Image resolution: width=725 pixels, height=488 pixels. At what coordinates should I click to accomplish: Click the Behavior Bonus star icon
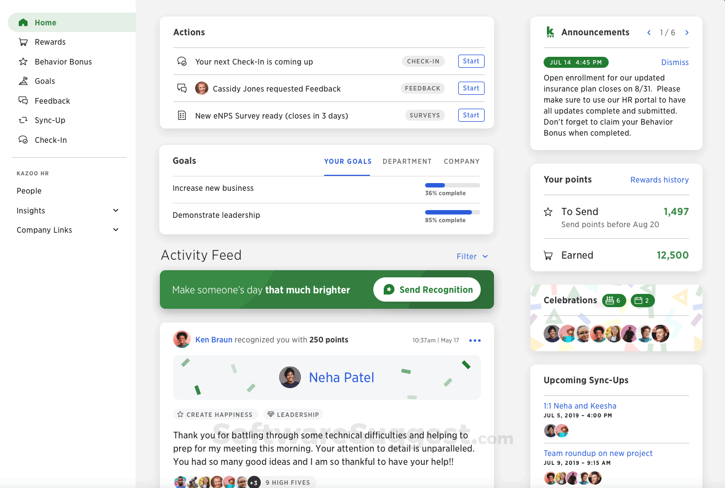(23, 62)
